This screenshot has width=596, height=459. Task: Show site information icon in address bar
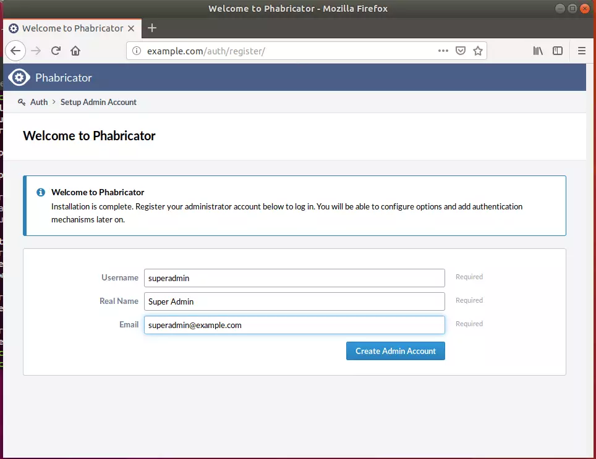point(137,51)
